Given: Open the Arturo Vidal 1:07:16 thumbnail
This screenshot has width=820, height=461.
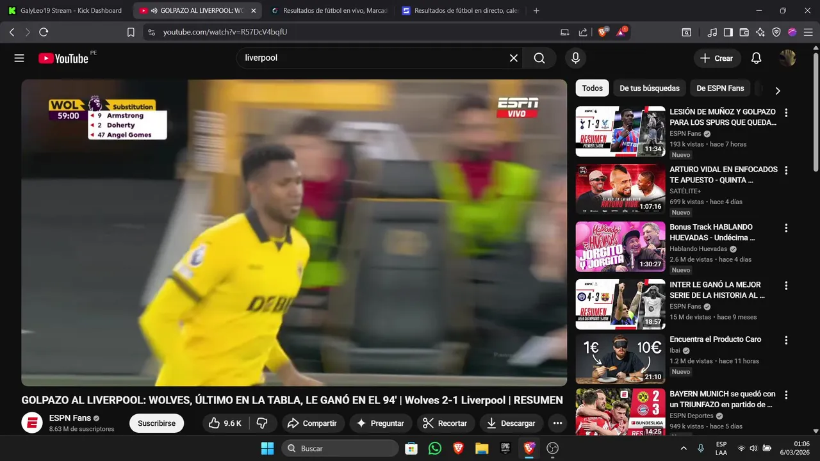Looking at the screenshot, I should click(620, 189).
